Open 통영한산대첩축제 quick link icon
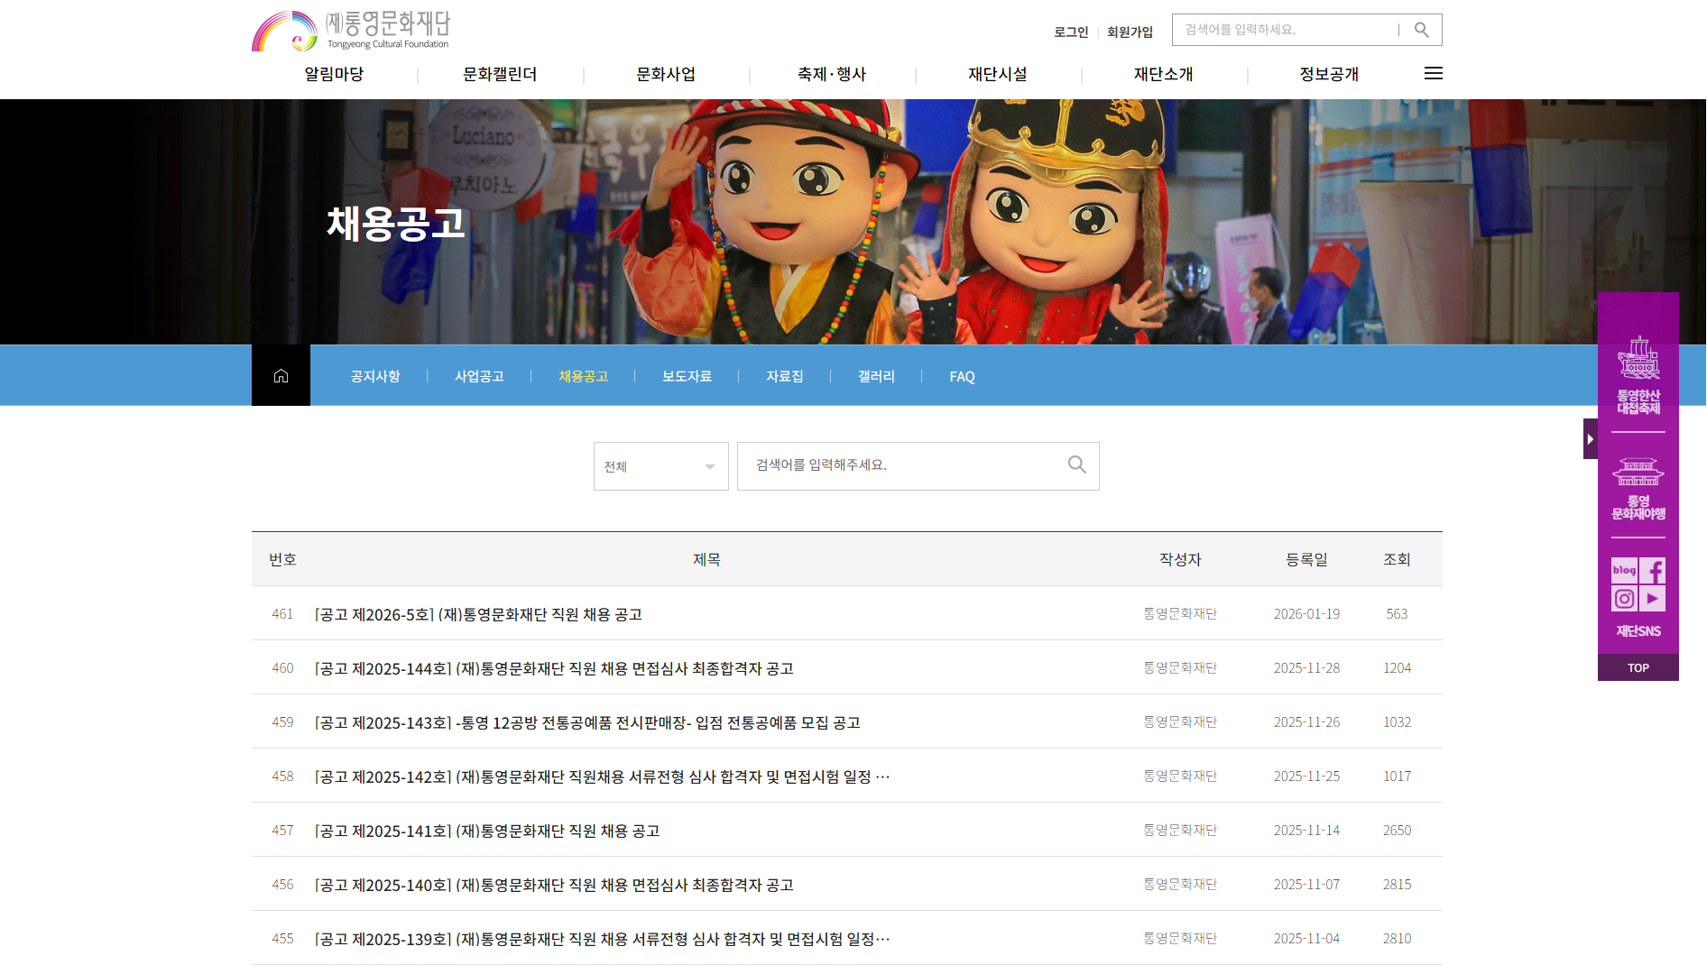The height and width of the screenshot is (974, 1707). 1638,375
